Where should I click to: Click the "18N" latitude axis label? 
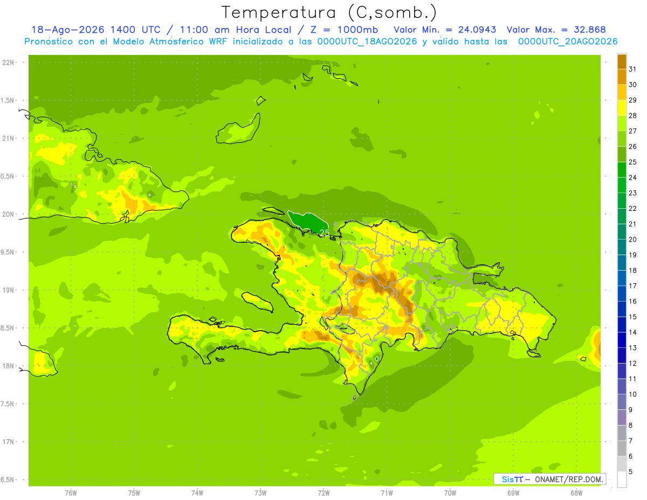8,366
